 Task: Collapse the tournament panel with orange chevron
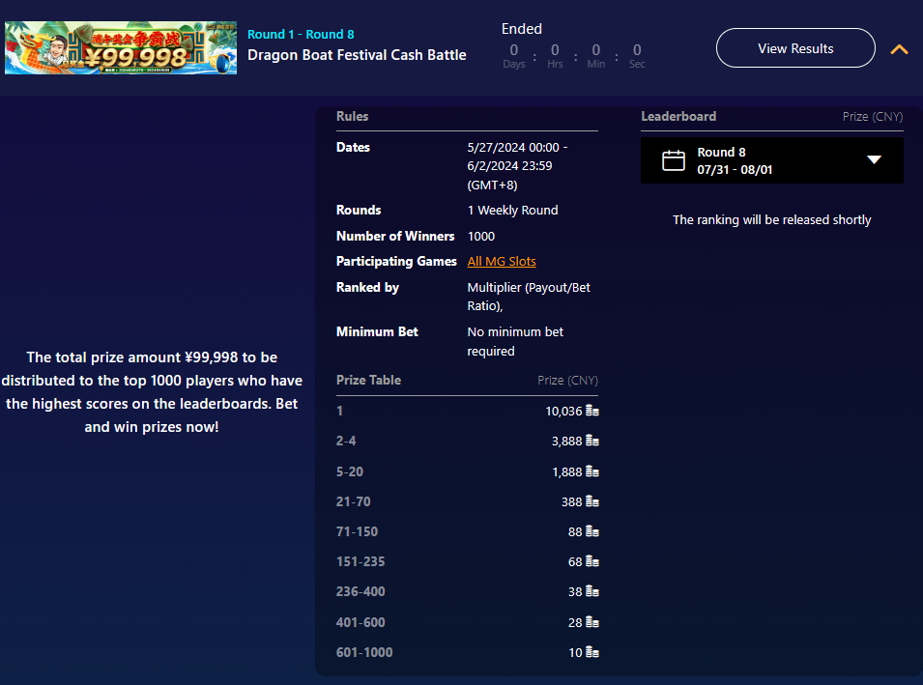(x=899, y=49)
